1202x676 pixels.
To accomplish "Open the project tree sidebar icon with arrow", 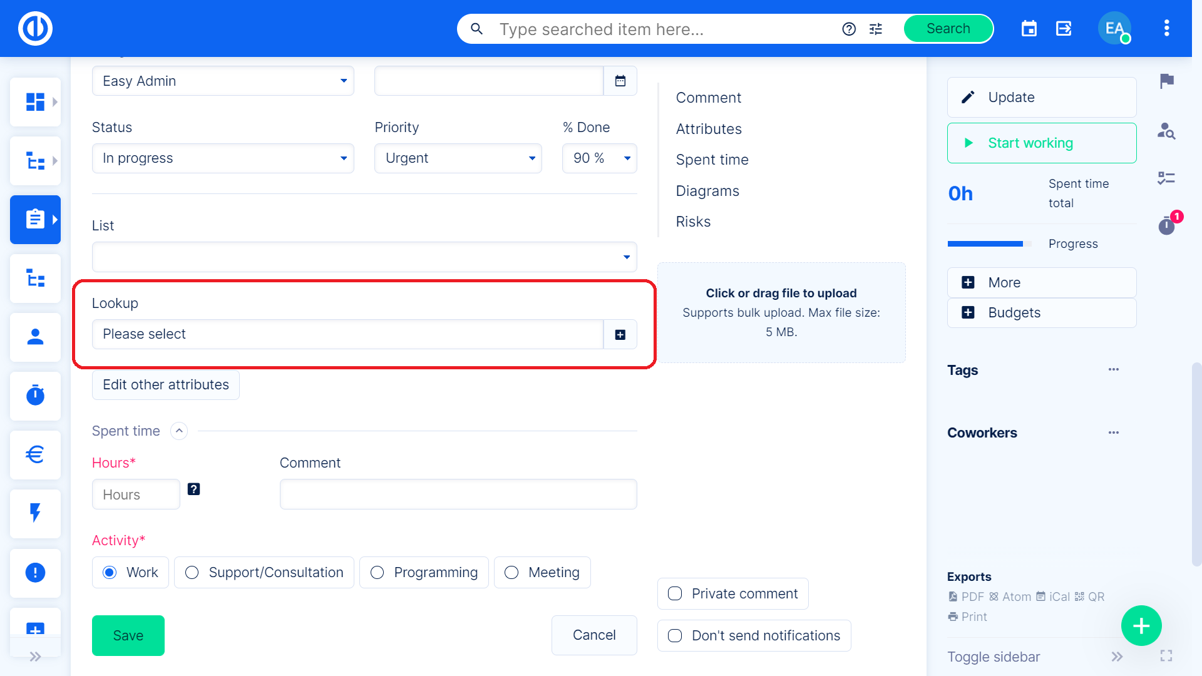I will (35, 161).
